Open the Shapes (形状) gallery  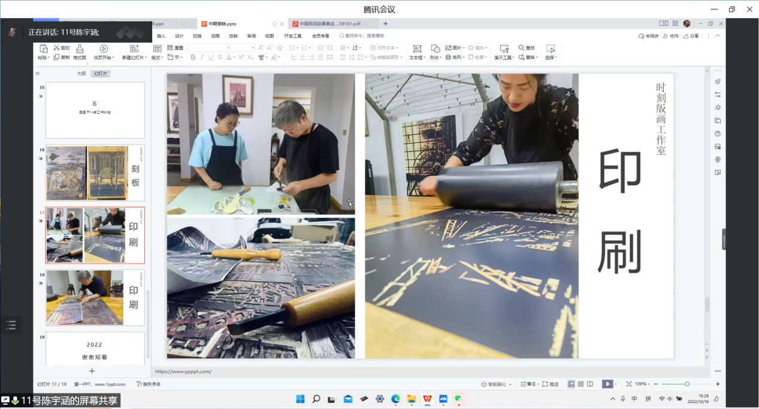pyautogui.click(x=436, y=52)
